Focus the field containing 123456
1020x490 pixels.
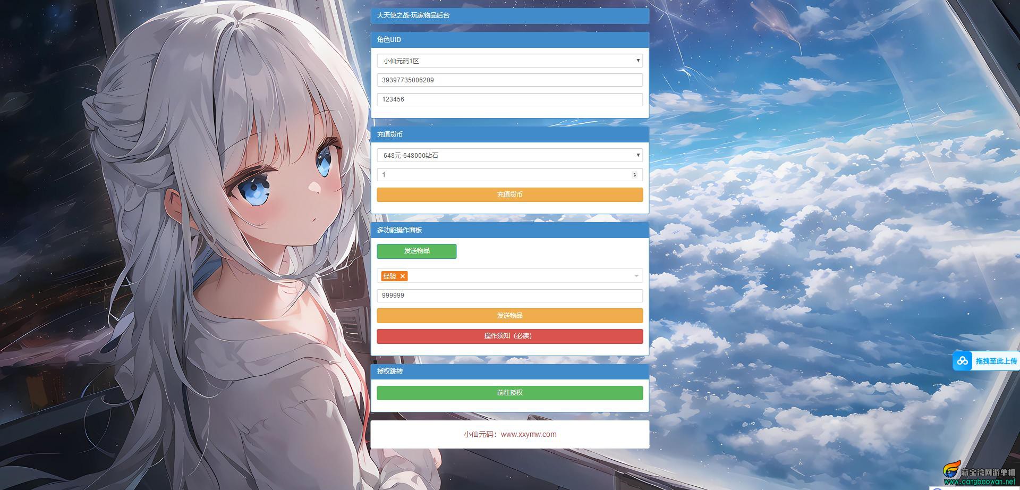[509, 99]
